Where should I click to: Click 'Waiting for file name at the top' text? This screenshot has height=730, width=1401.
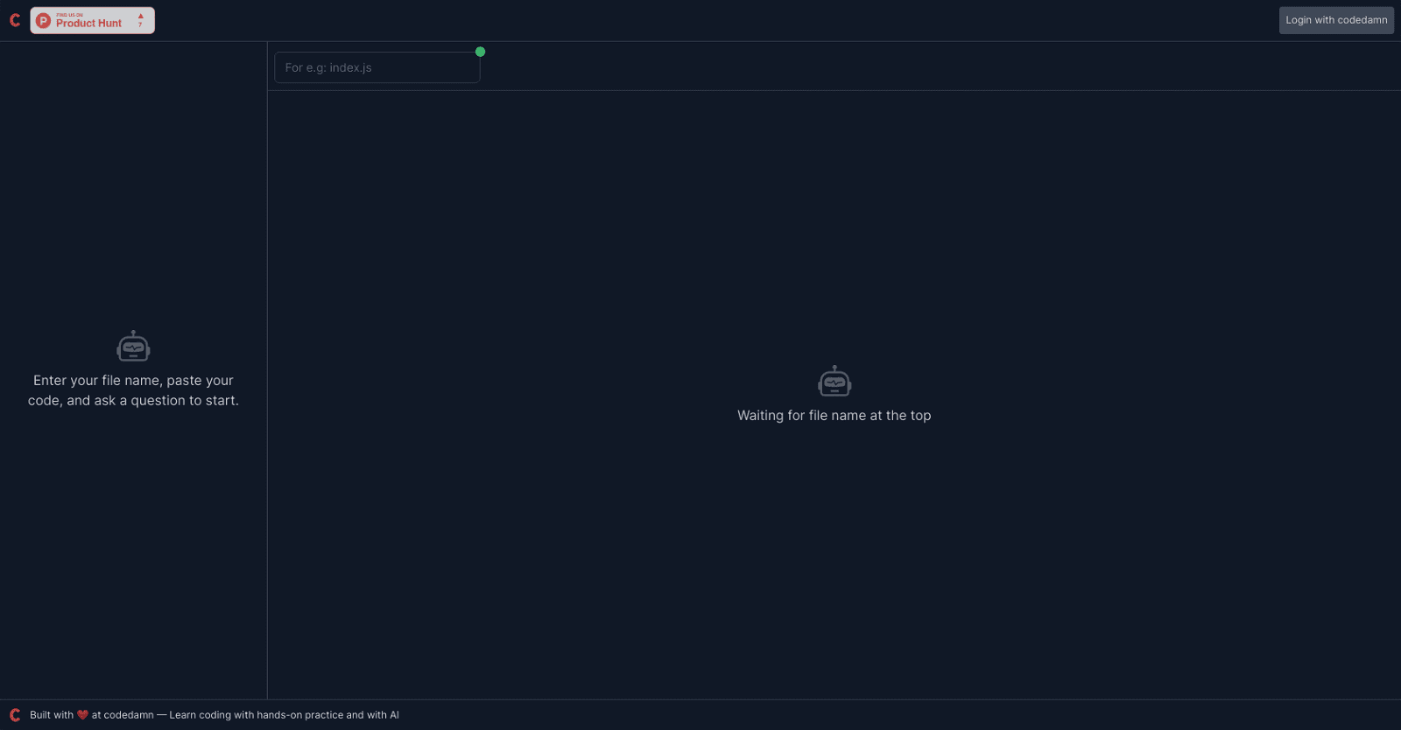click(x=834, y=416)
